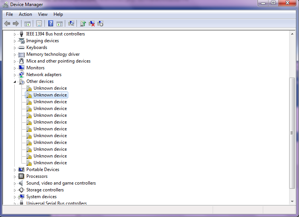Click the Uninstall icon with the red X
The width and height of the screenshot is (299, 217).
tap(92, 24)
